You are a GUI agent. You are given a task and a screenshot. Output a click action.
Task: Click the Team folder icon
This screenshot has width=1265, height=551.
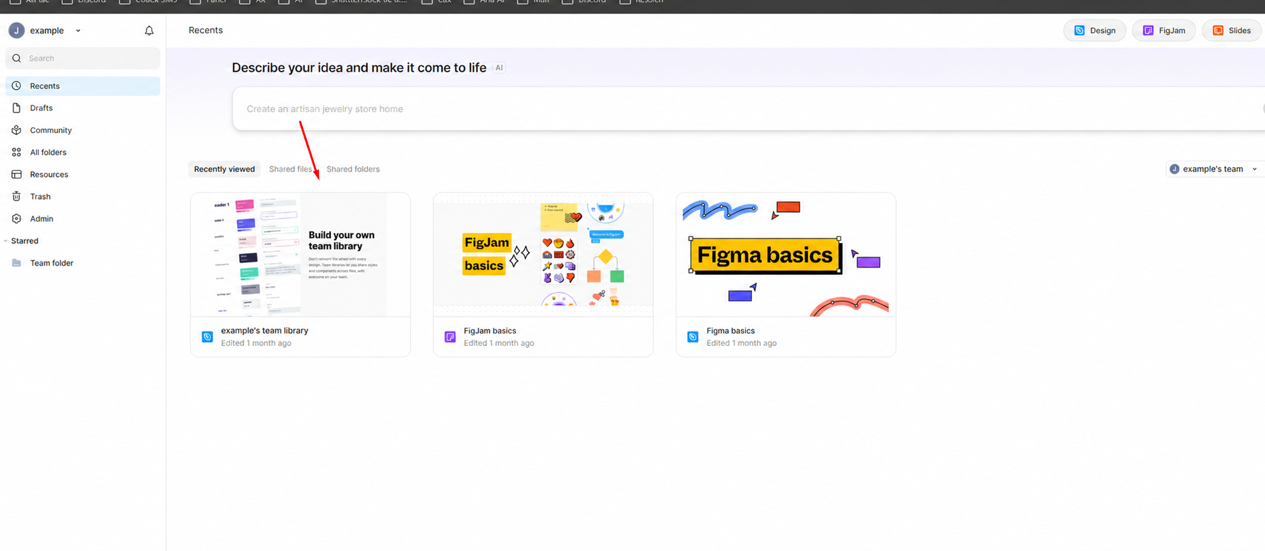[x=17, y=263]
